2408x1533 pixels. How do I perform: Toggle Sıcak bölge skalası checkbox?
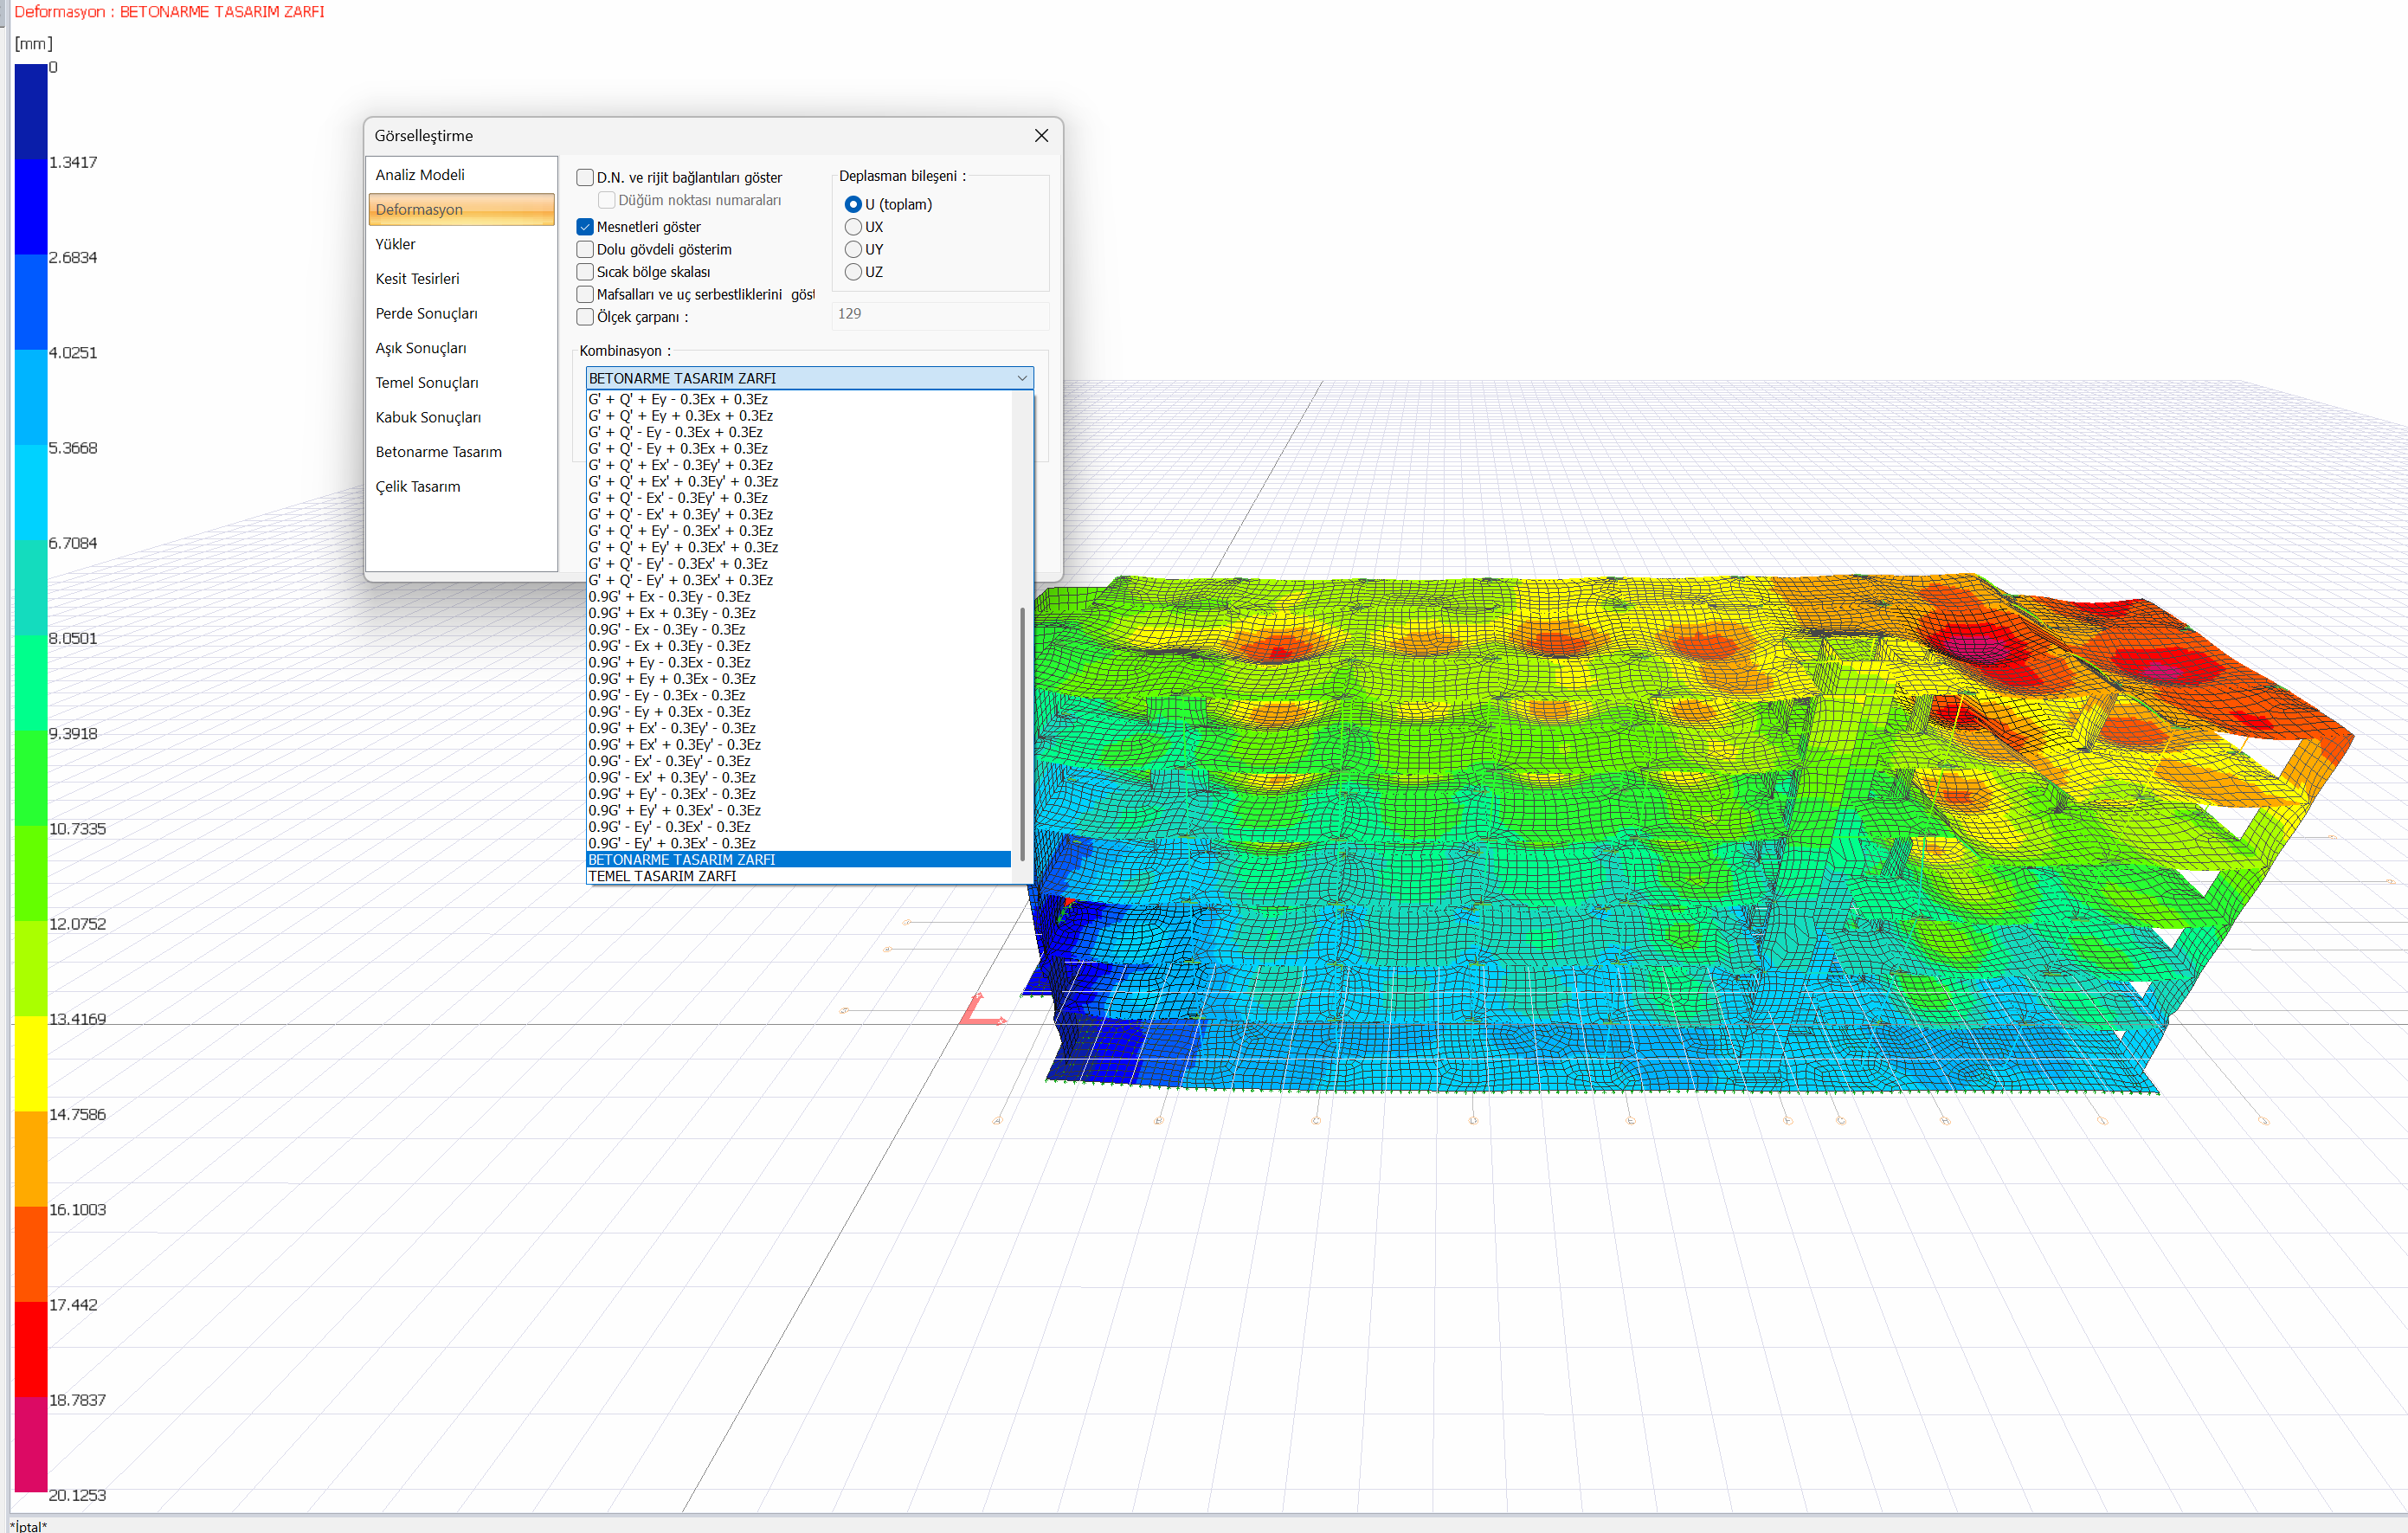pos(585,272)
